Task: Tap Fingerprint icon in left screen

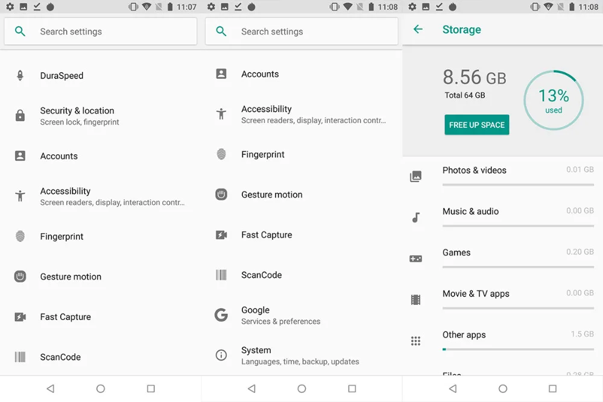Action: (x=20, y=236)
